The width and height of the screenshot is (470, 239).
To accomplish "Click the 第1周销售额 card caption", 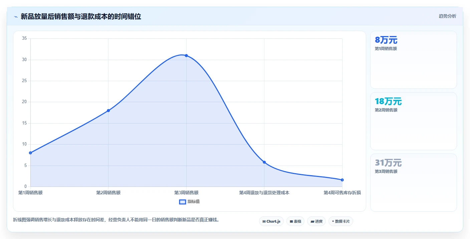I will click(x=386, y=49).
